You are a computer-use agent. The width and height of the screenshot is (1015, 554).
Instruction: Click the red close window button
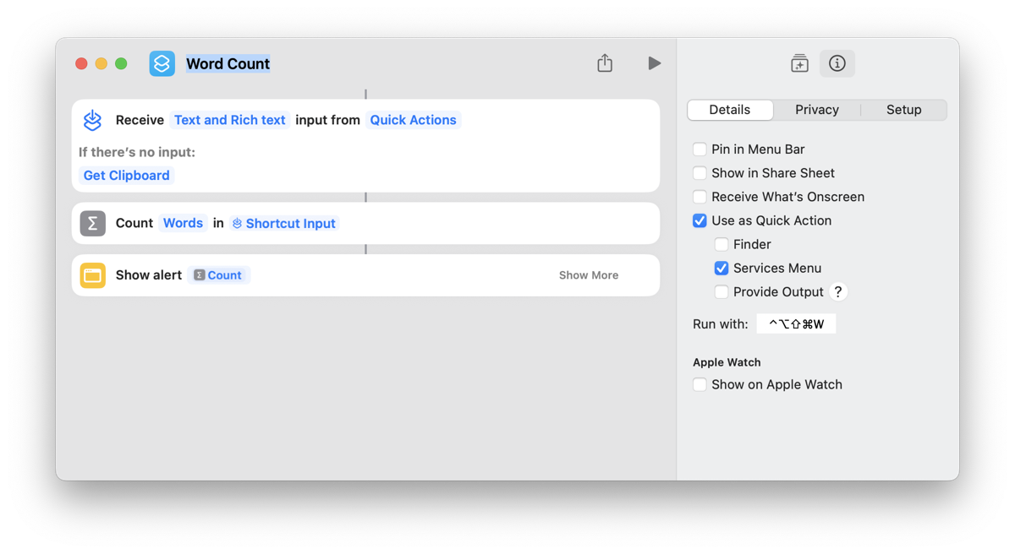point(81,63)
